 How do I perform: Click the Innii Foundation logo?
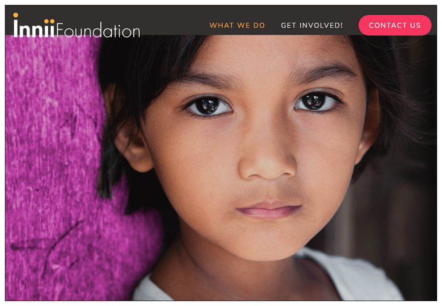coord(76,26)
